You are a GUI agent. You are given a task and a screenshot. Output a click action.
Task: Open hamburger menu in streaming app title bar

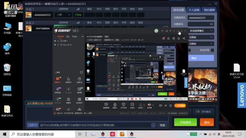174,31
